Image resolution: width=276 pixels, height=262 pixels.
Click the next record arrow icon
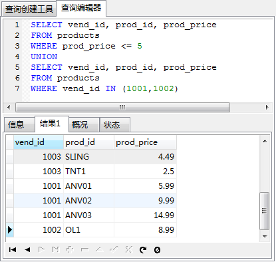click(41, 250)
